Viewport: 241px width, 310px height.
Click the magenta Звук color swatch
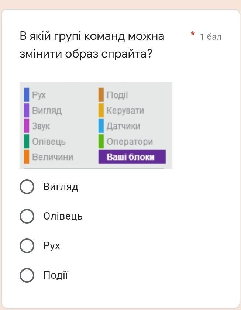coord(27,126)
